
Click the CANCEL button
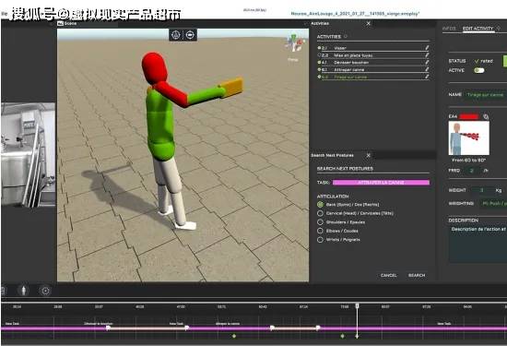[388, 275]
